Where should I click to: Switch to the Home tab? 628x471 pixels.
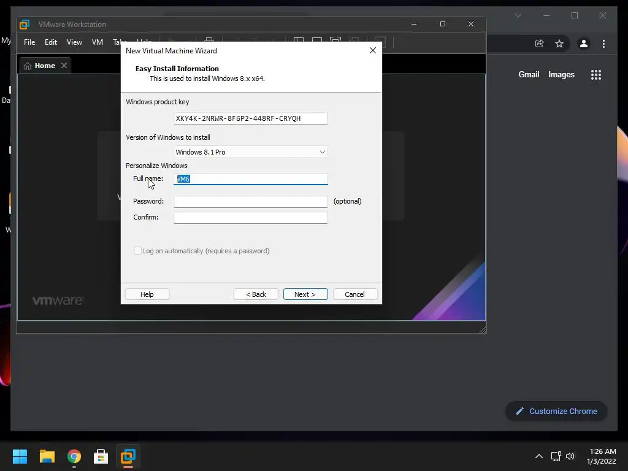[45, 66]
